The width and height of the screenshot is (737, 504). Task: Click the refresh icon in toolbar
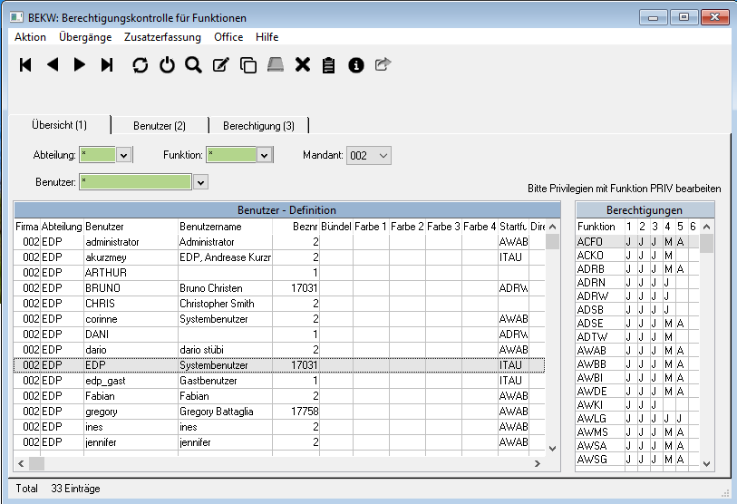tap(140, 65)
